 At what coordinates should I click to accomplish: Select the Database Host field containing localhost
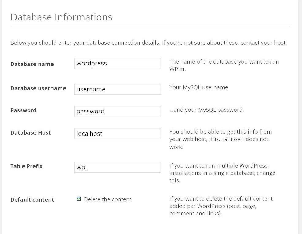pyautogui.click(x=118, y=133)
